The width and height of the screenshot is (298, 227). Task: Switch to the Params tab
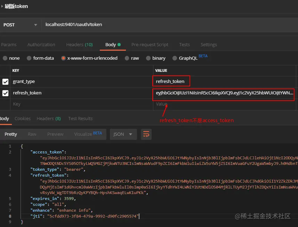[9, 45]
